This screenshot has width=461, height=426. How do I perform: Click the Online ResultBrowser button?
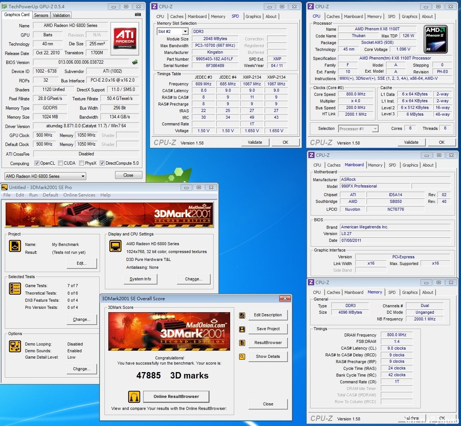[x=176, y=396]
